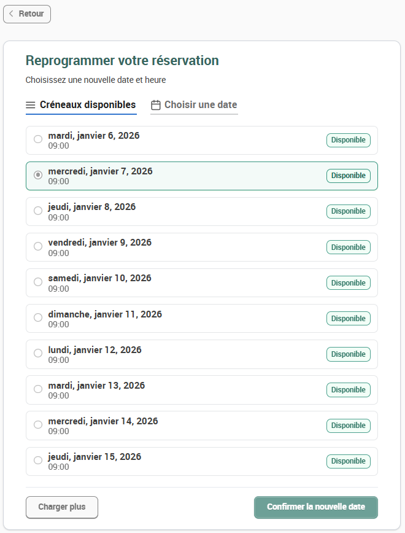Open the Créneaux disponibles tab
Screen dimensions: 405x533
pyautogui.click(x=81, y=106)
